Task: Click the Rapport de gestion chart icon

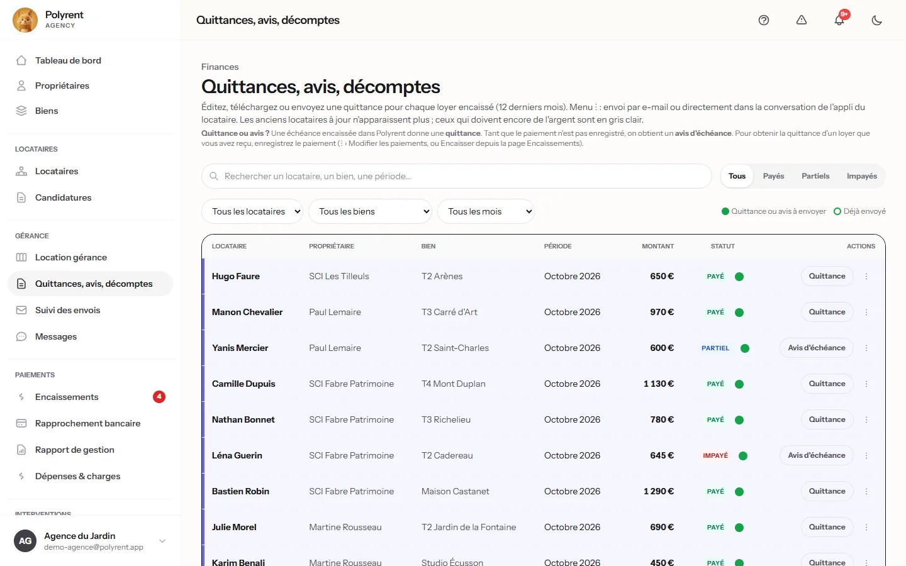Action: (x=21, y=450)
